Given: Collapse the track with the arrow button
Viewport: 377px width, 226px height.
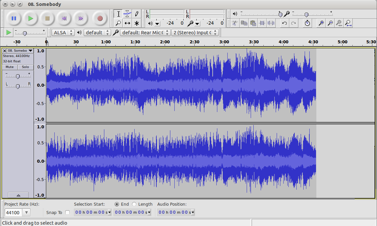Looking at the screenshot, I should (x=18, y=195).
